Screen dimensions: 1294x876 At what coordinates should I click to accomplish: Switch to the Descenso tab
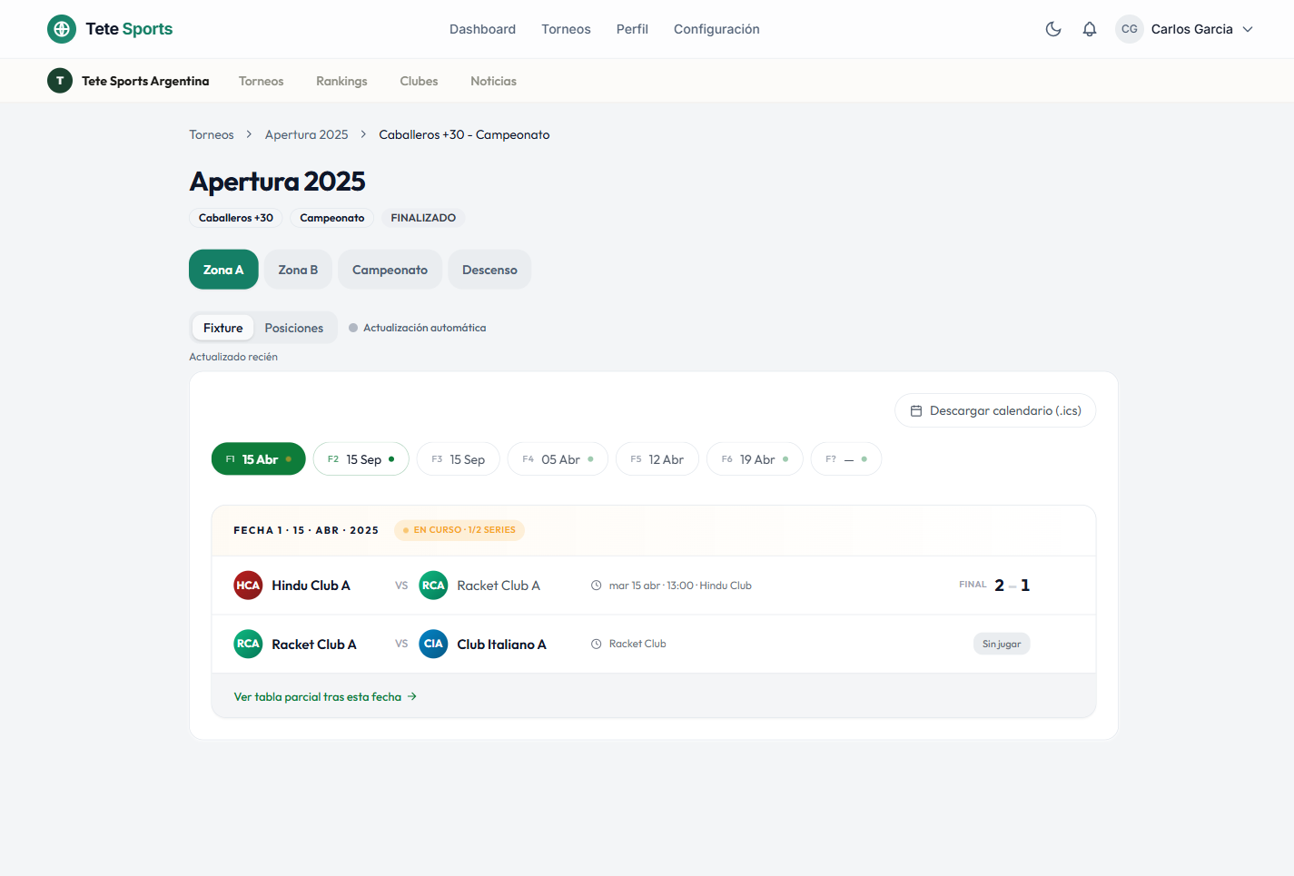[489, 270]
